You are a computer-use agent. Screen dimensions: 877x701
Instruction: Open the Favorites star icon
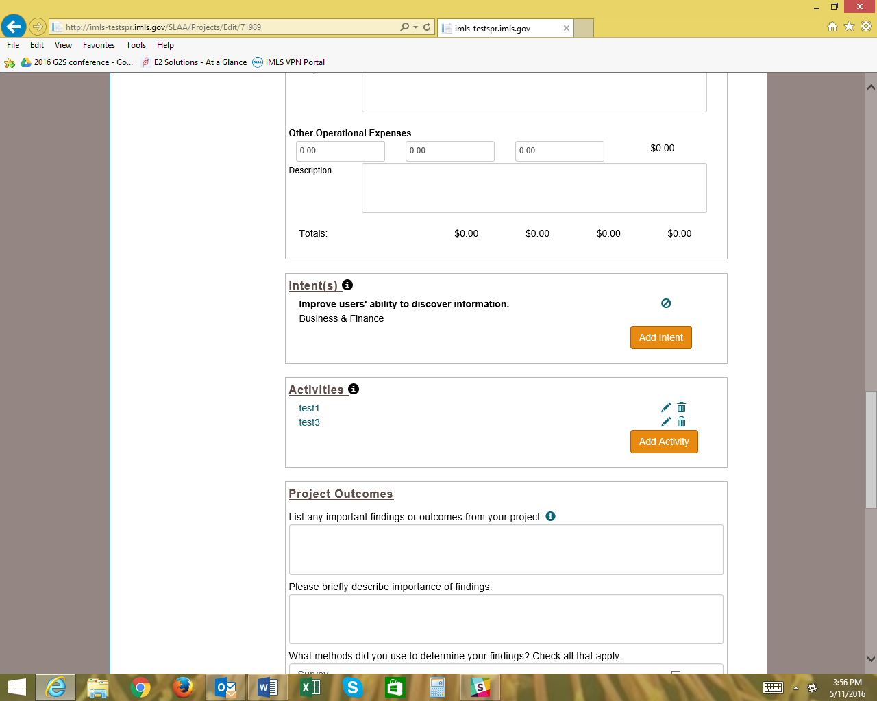tap(849, 26)
